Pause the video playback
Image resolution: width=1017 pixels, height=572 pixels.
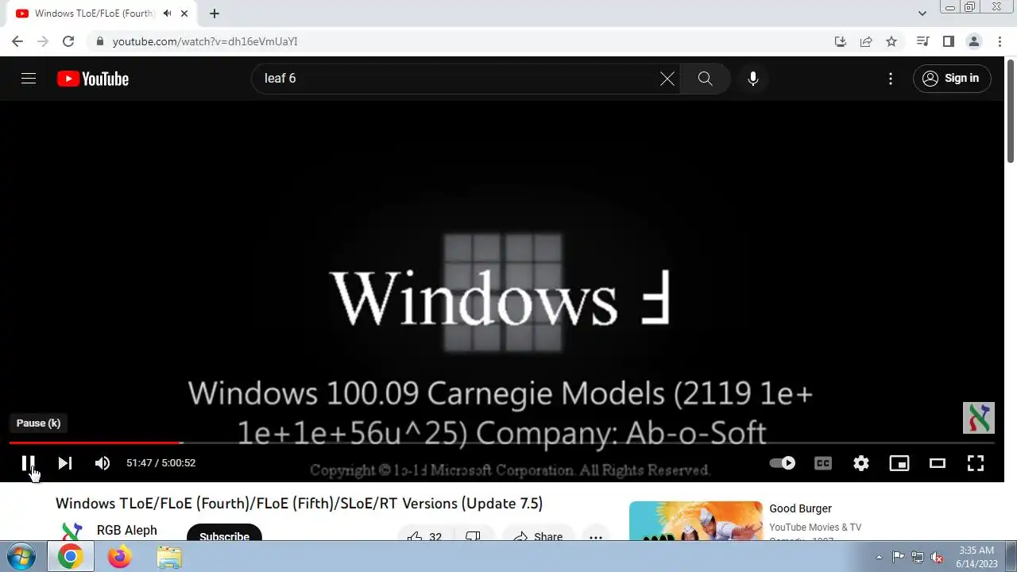pos(28,463)
